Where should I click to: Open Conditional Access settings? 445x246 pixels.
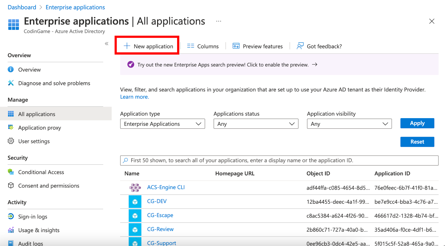pyautogui.click(x=41, y=172)
